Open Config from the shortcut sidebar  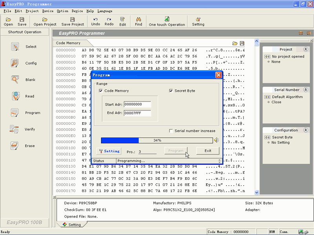(15, 63)
